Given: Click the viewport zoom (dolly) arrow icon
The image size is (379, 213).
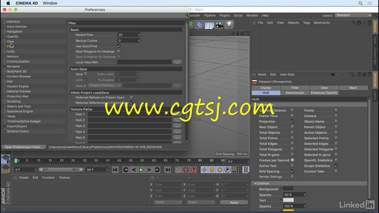Looking at the screenshot, I should 238,34.
